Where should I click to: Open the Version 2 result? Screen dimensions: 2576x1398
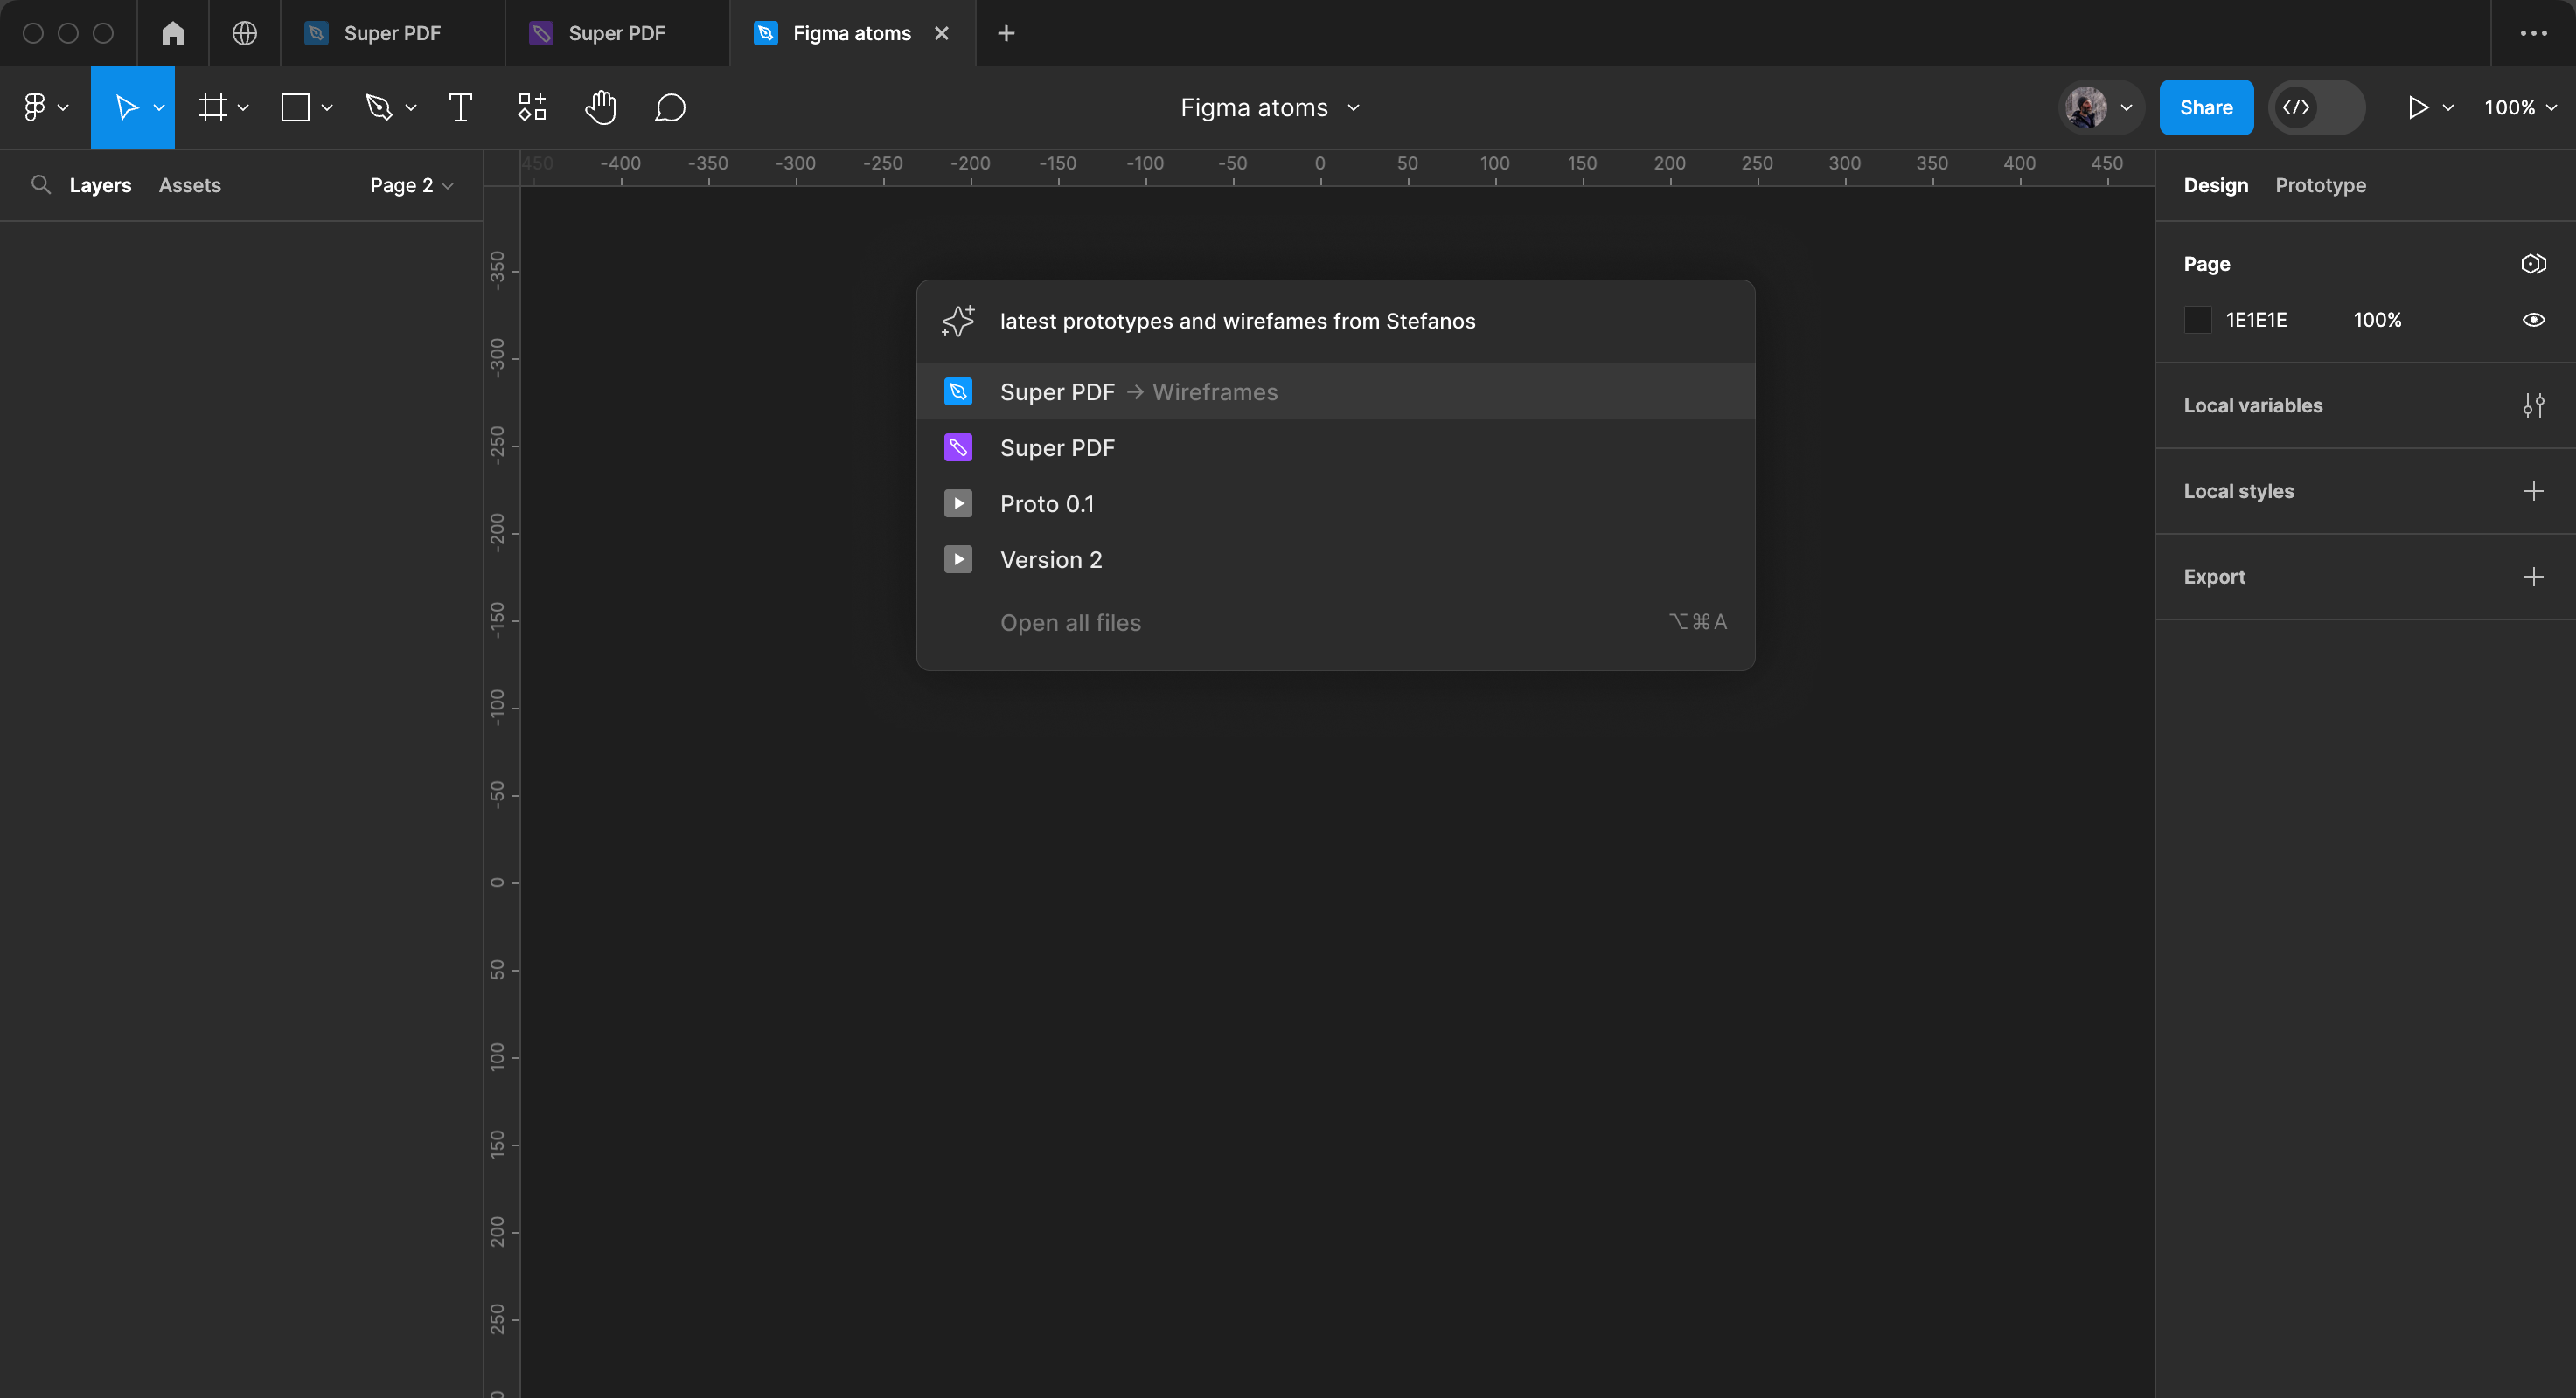point(1335,559)
